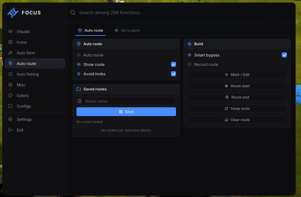Open Auto fishing waves icon
Screen dimensions: 301x197
(10, 74)
